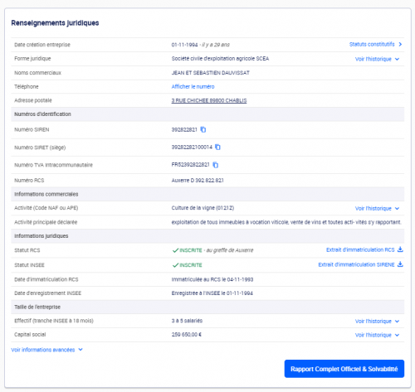
Task: Click Immatriculée au RCS le 04-11-1993
Action: click(212, 279)
